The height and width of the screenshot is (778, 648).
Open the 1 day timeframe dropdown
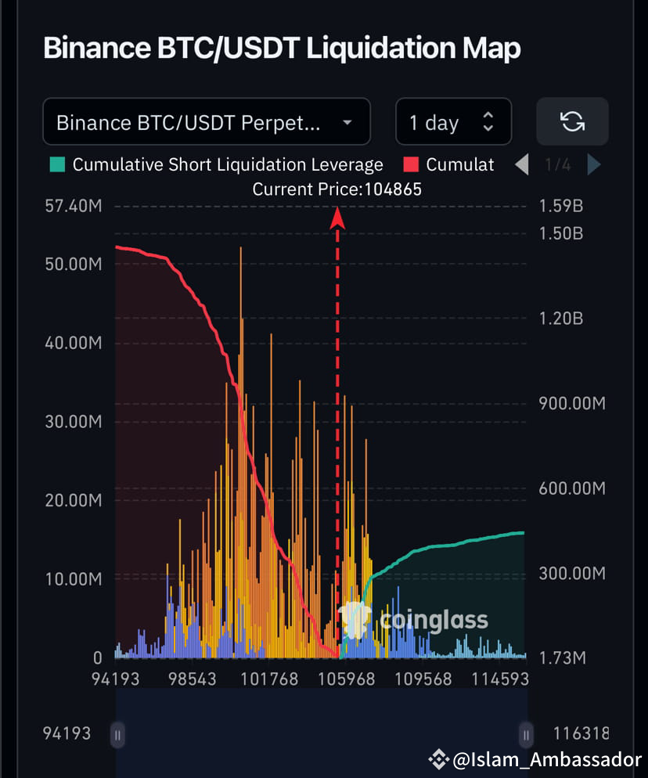[434, 122]
